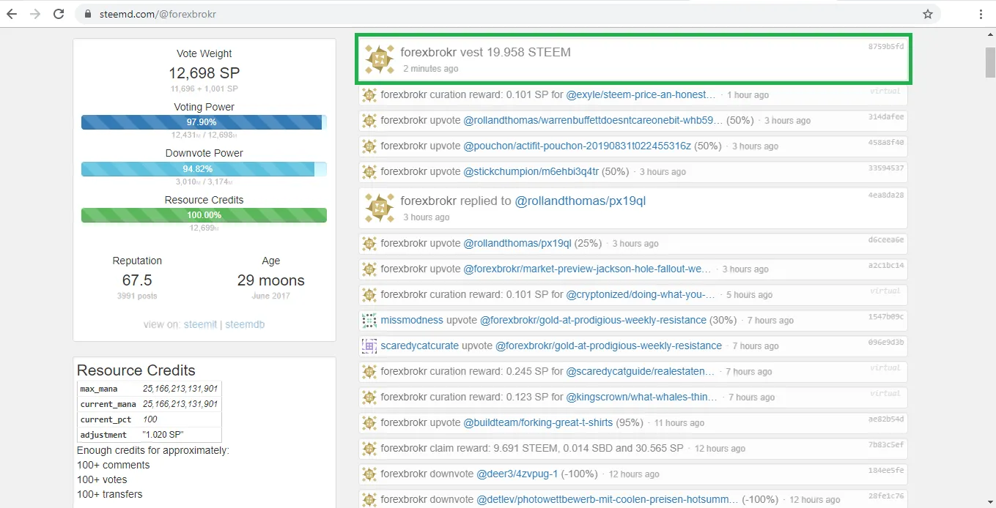Open transaction hash 314dafee
Image resolution: width=996 pixels, height=508 pixels.
pyautogui.click(x=886, y=116)
